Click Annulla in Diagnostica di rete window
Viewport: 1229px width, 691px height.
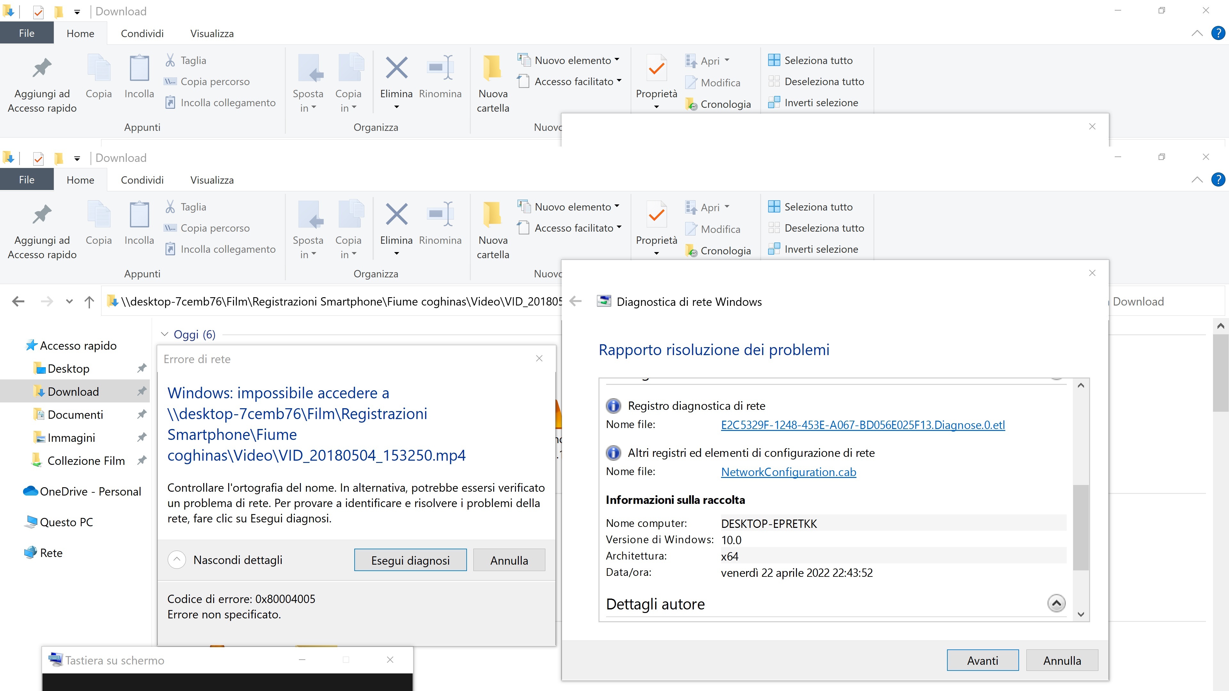click(1062, 661)
